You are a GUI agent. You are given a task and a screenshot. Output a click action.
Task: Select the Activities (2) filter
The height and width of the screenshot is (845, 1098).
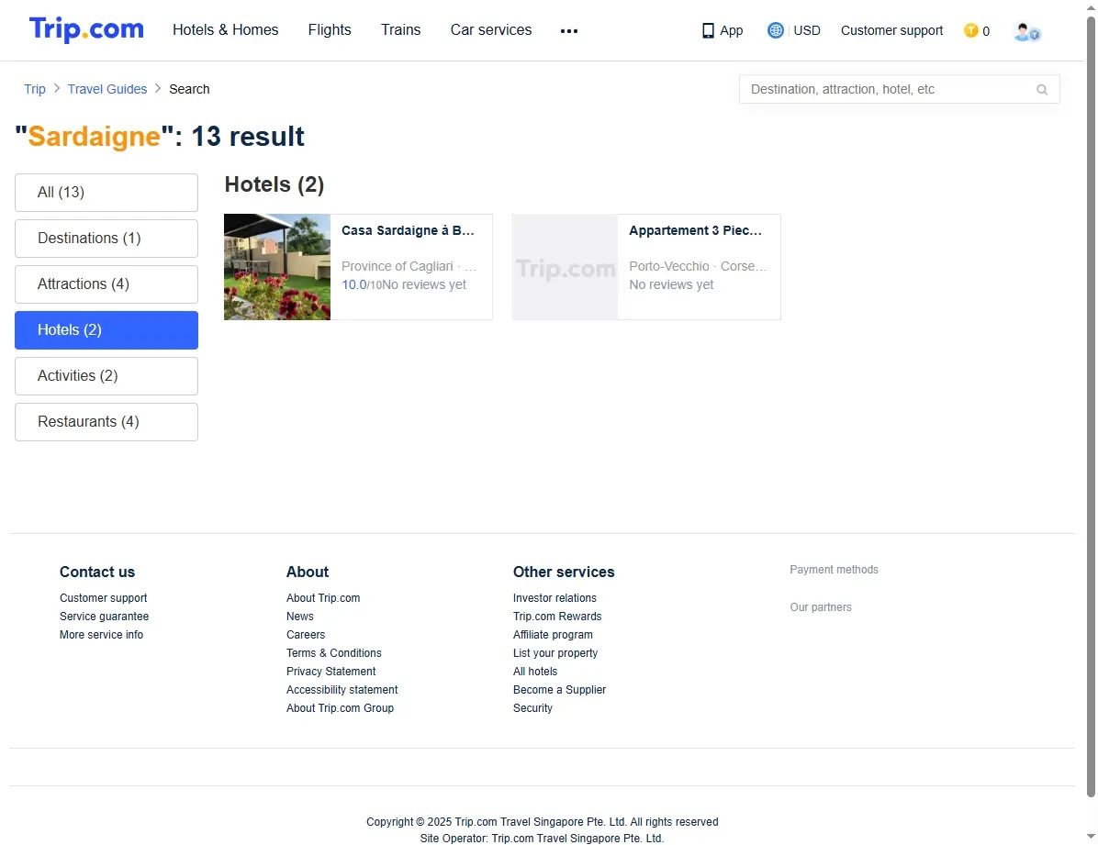coord(106,376)
